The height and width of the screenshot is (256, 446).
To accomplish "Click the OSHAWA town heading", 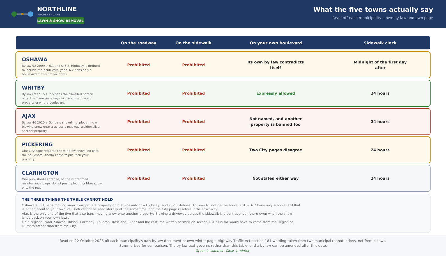I will 35,60.
